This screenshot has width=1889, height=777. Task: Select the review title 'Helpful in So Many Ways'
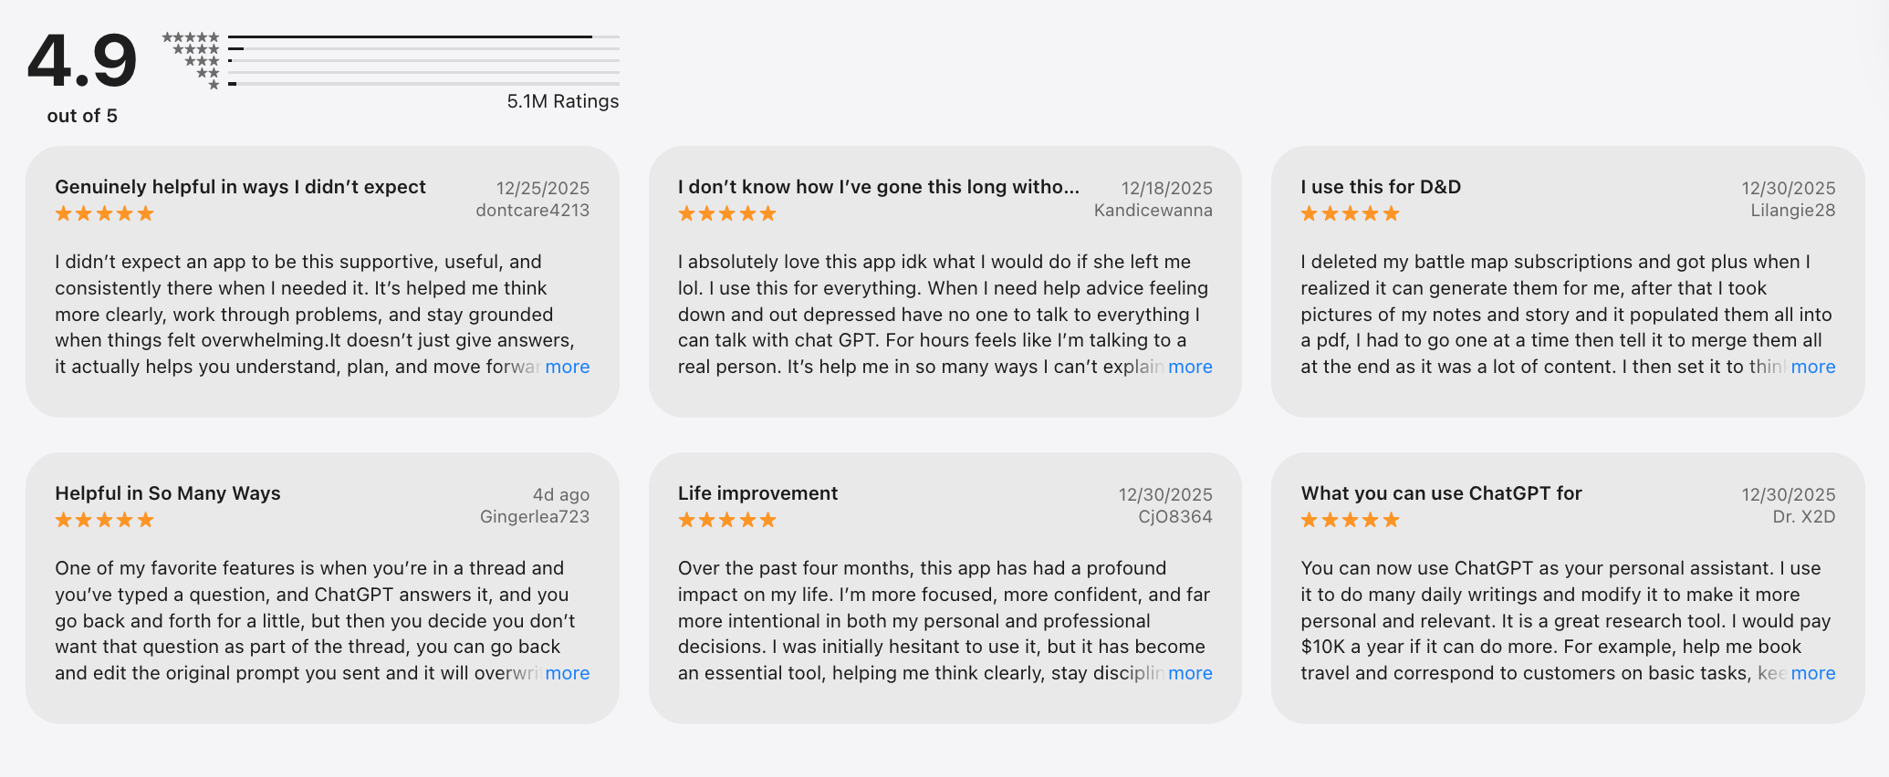click(x=167, y=492)
